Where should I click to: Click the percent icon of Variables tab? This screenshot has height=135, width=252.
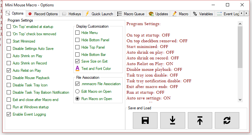point(195,14)
